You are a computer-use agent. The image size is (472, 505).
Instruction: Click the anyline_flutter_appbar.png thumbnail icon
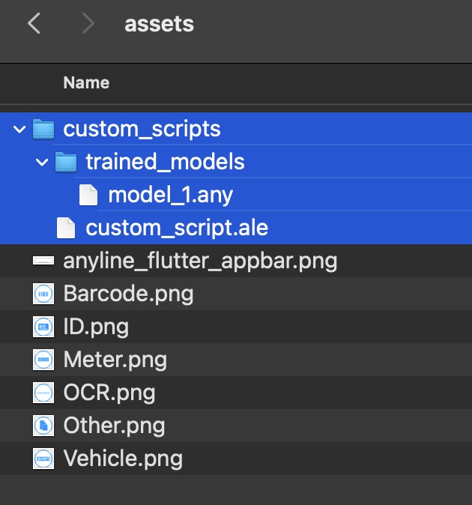(x=43, y=261)
